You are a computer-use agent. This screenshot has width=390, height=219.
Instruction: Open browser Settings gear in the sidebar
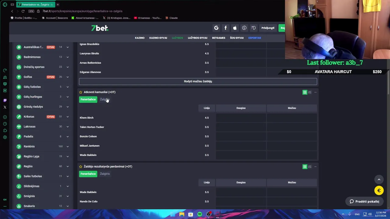pos(5,137)
